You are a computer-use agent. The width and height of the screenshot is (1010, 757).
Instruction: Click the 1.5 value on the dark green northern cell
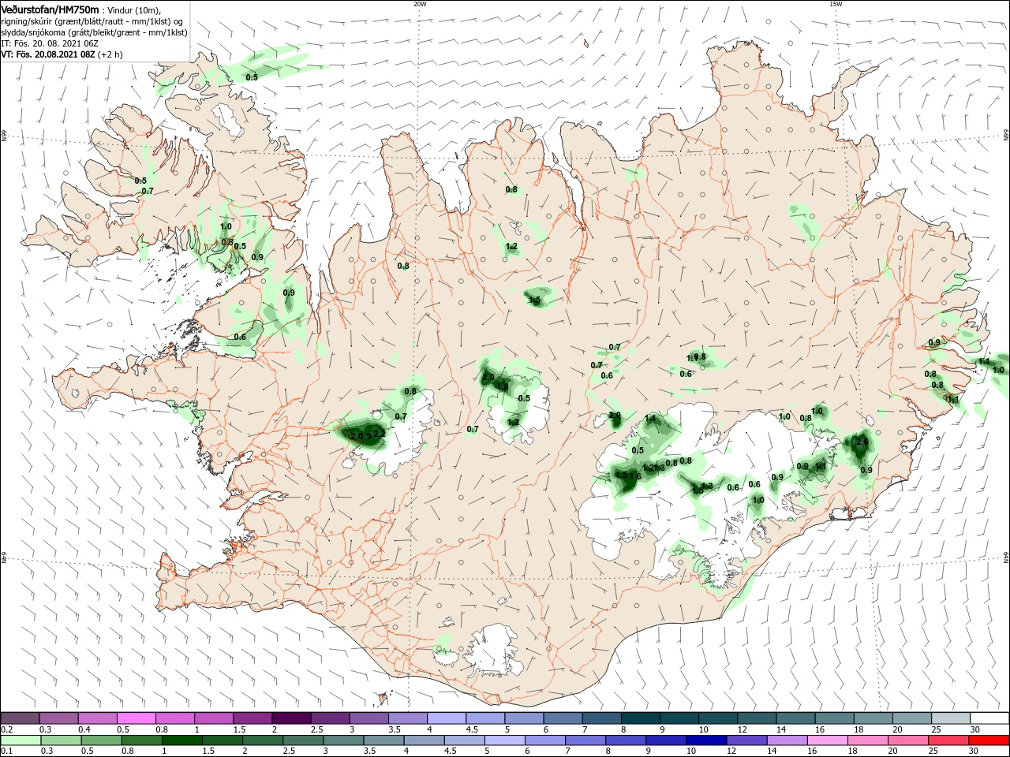535,300
